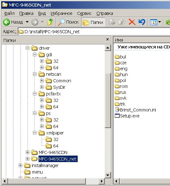Select the trk folder icon
This screenshot has height=186, width=170.
tap(117, 104)
